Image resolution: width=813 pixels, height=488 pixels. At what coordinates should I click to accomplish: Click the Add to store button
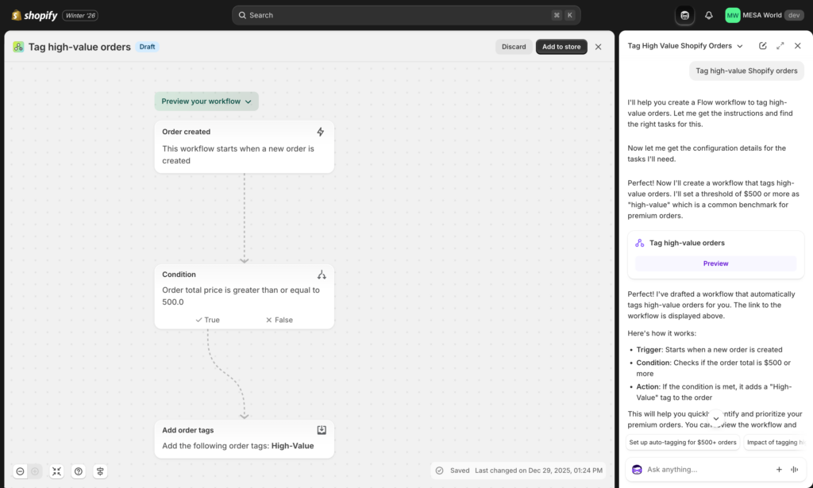(x=561, y=46)
